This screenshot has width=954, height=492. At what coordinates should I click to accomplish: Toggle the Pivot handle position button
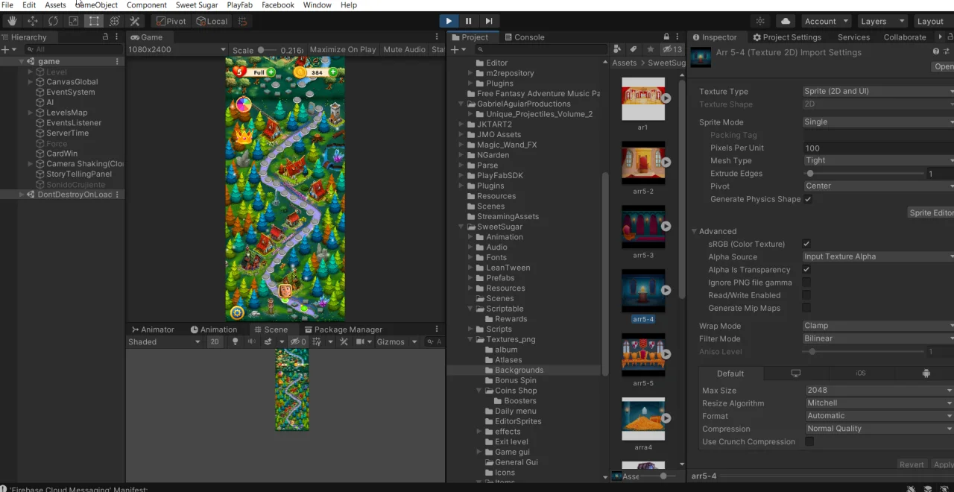pyautogui.click(x=171, y=22)
